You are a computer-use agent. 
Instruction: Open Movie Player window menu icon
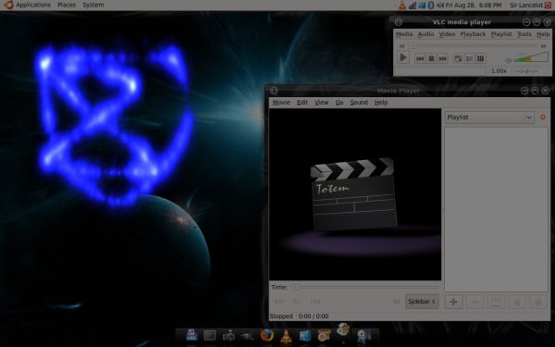[274, 91]
